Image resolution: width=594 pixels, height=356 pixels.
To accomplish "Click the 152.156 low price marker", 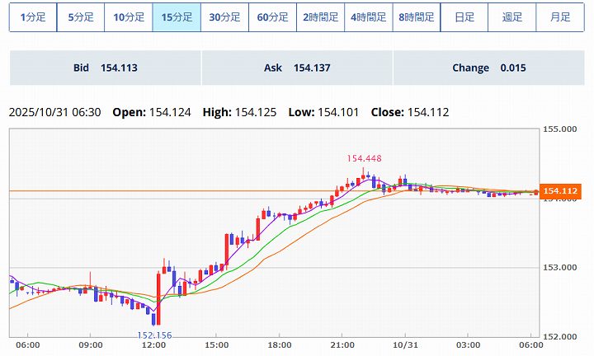I will [155, 335].
